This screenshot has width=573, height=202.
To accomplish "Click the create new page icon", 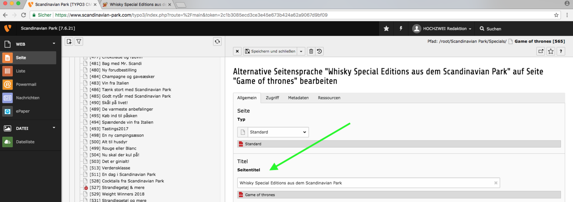I will click(x=69, y=41).
